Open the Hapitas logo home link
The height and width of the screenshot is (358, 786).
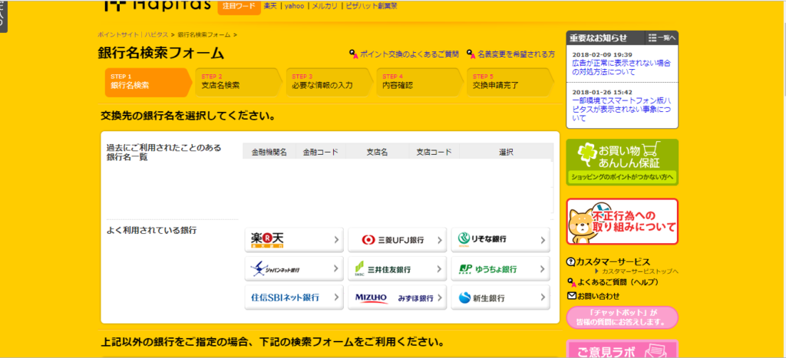tap(157, 6)
